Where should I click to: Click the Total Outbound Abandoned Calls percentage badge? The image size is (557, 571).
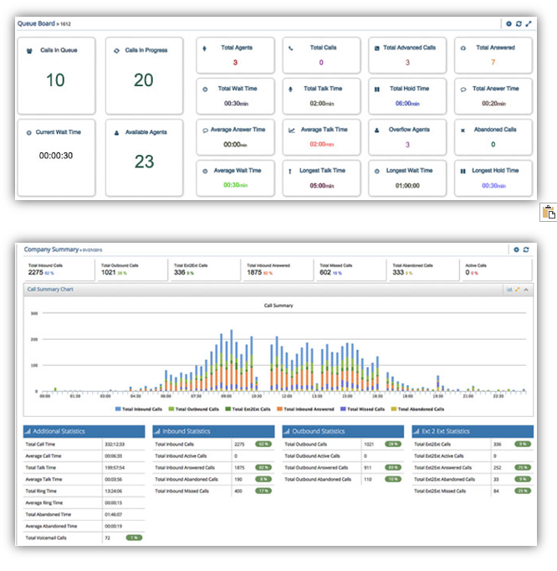tap(393, 479)
